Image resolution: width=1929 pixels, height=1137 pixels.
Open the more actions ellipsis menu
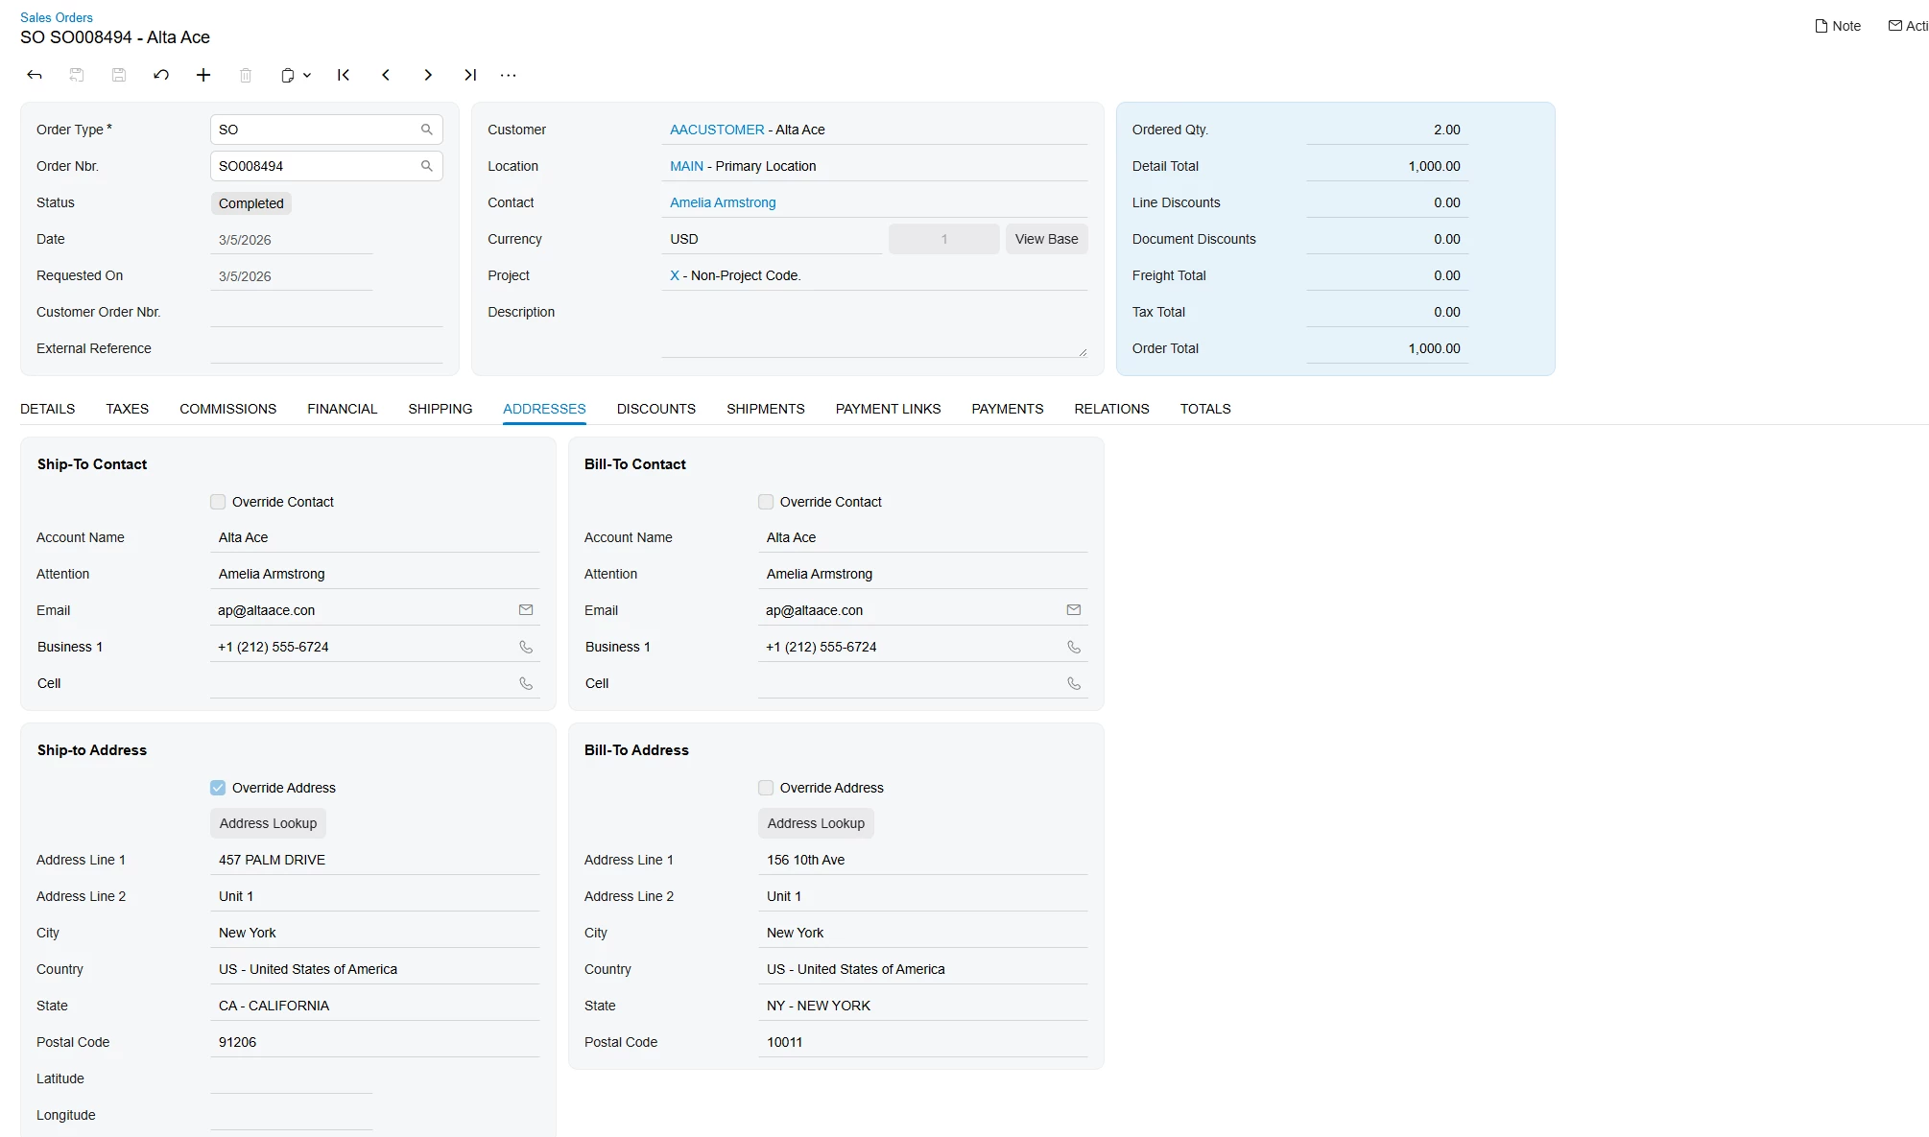509,75
